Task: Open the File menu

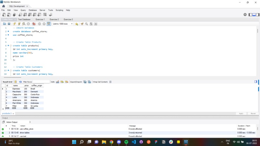Action: [x=3, y=10]
